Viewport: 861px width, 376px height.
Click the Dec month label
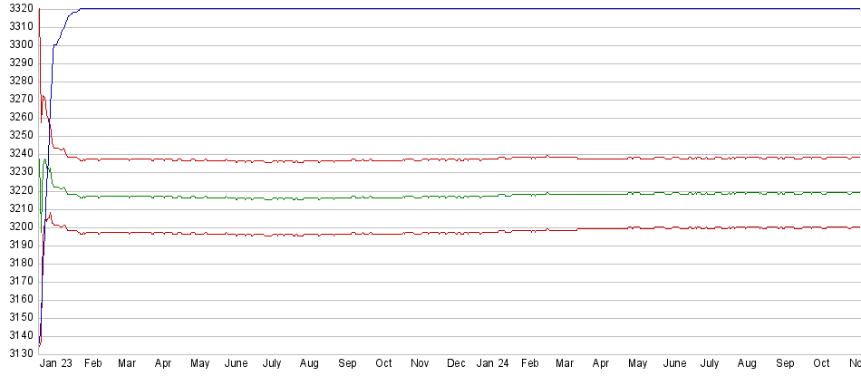coord(456,363)
